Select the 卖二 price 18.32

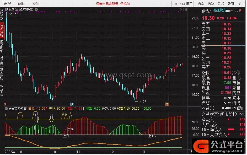click(x=226, y=38)
